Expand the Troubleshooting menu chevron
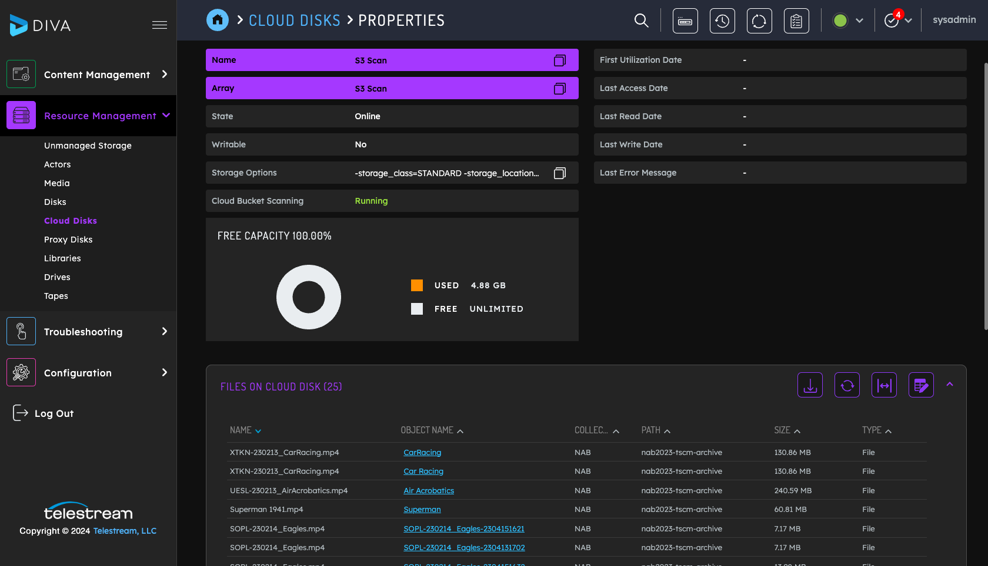The image size is (988, 566). (165, 331)
